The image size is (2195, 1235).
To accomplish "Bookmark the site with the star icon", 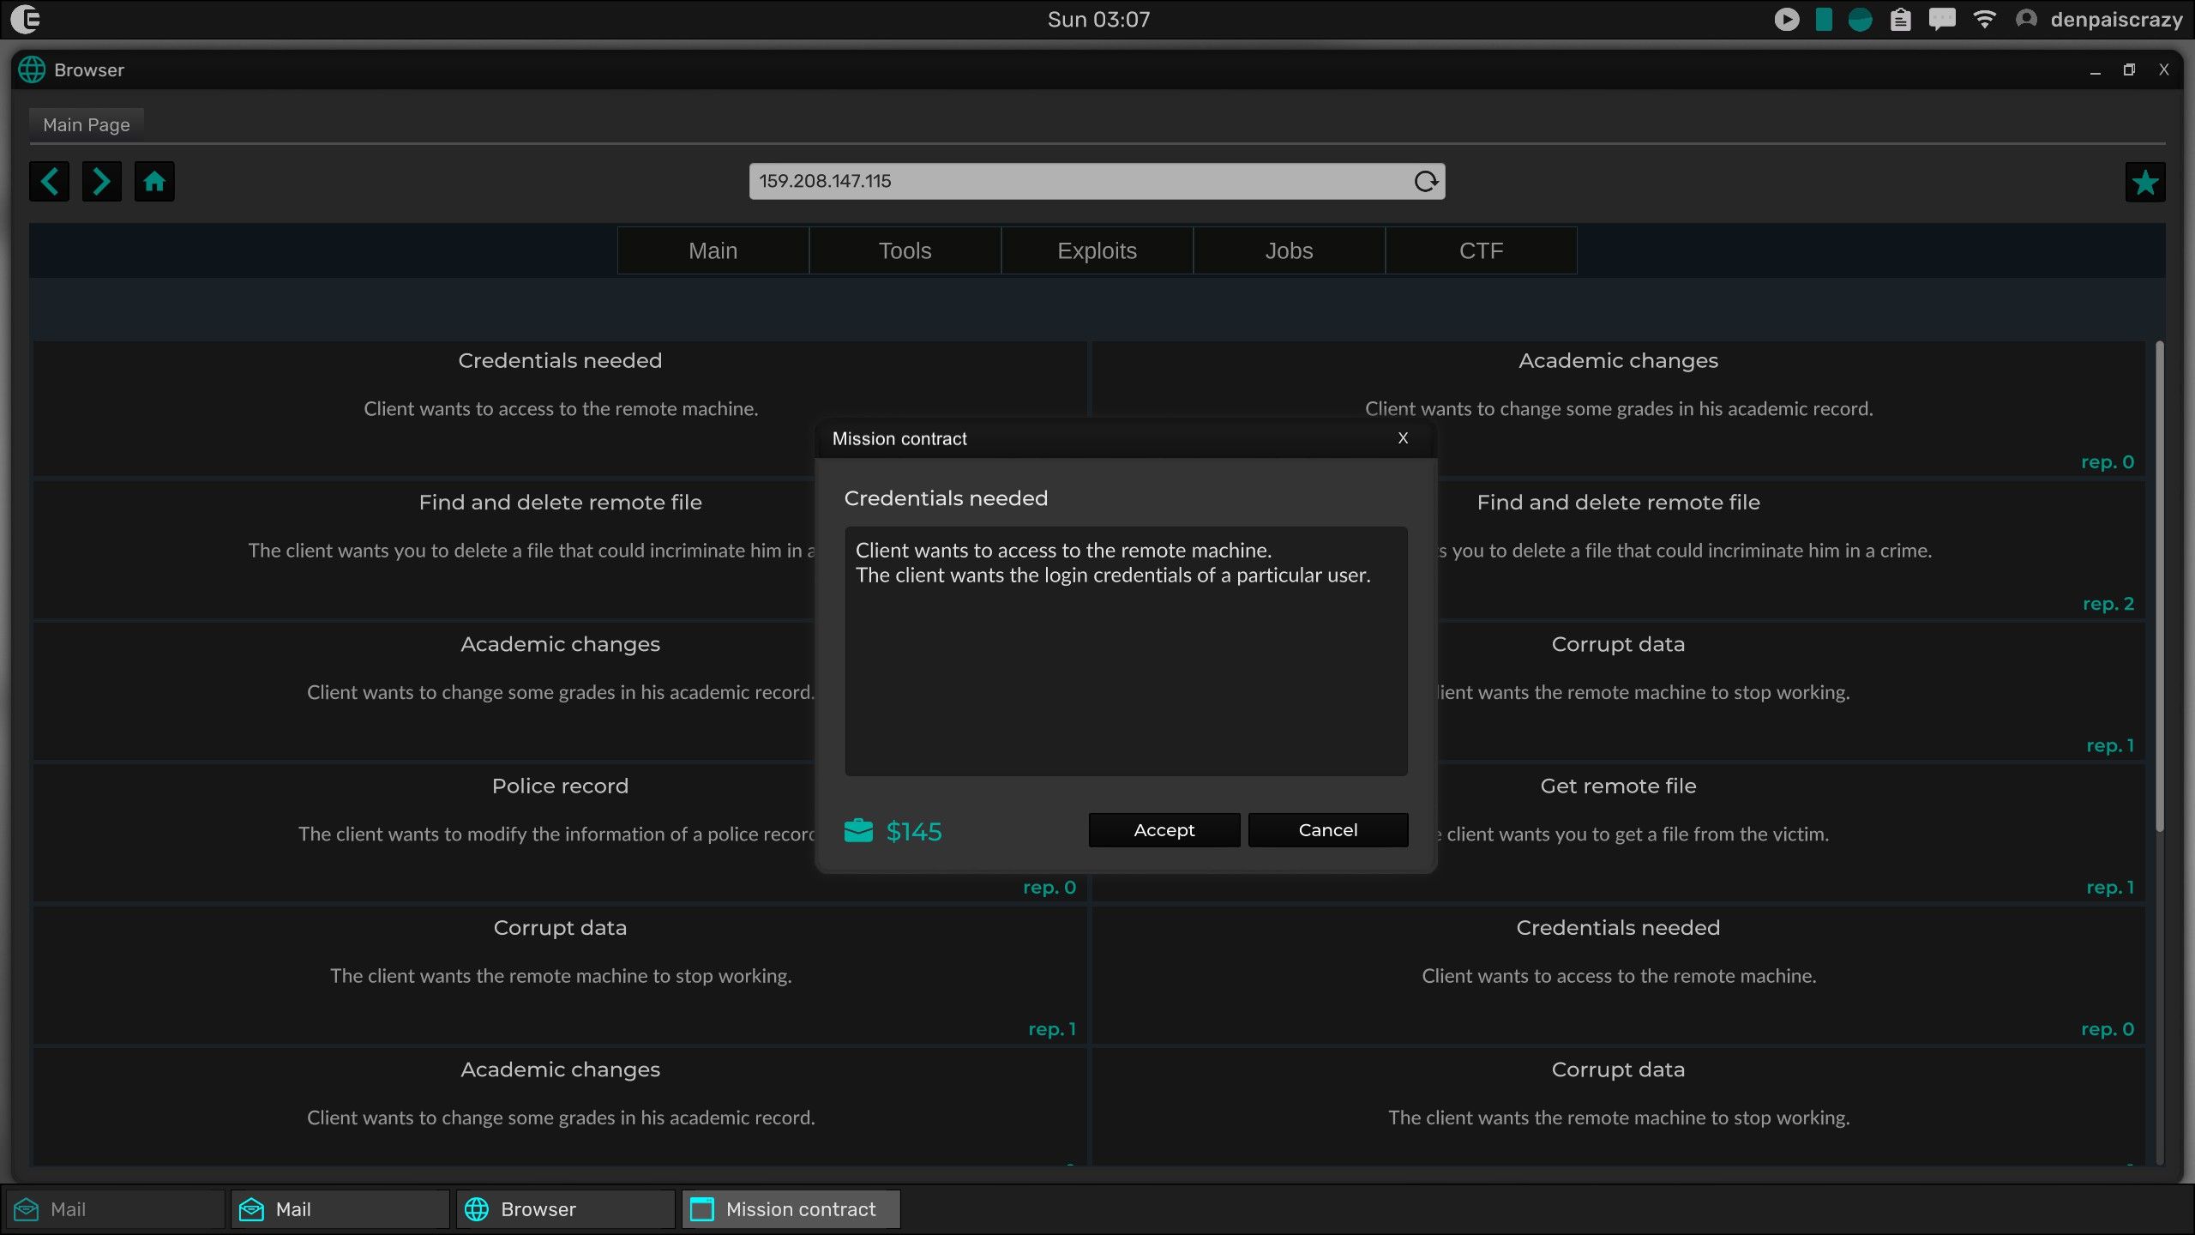I will click(2144, 182).
